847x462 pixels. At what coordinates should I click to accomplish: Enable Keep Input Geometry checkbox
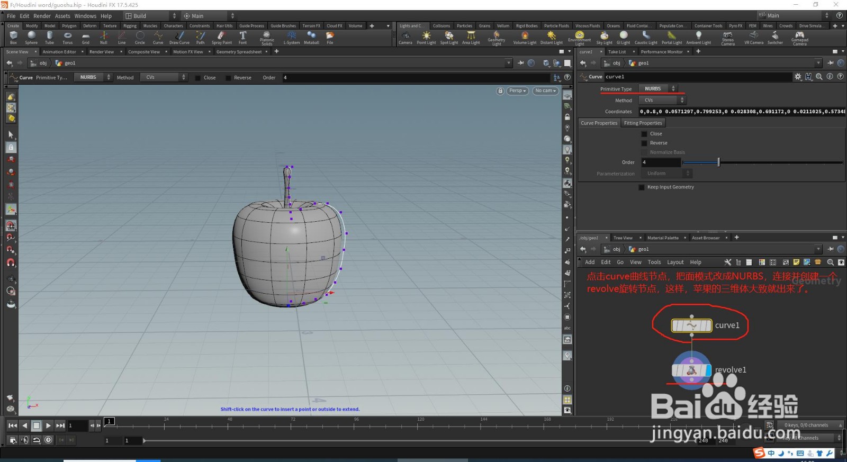click(642, 187)
